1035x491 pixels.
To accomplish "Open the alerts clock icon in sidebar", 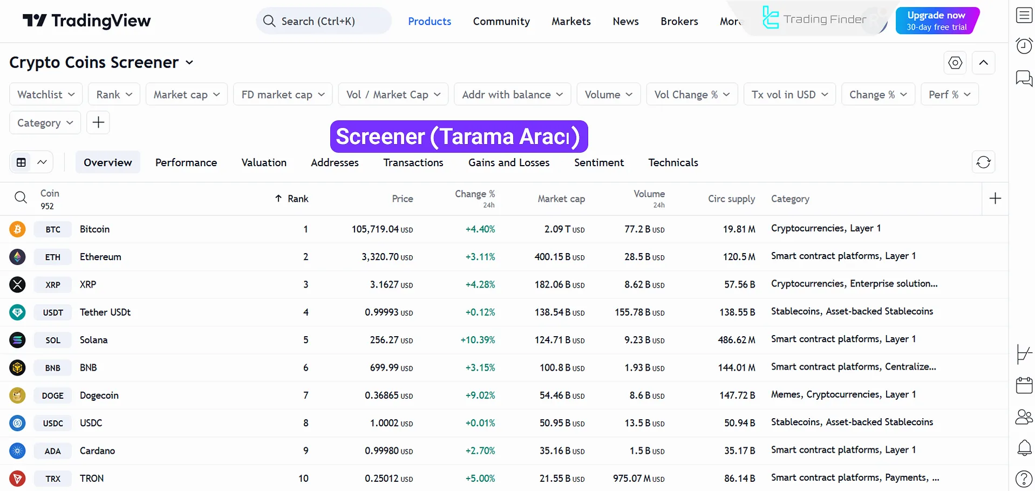I will pyautogui.click(x=1023, y=46).
